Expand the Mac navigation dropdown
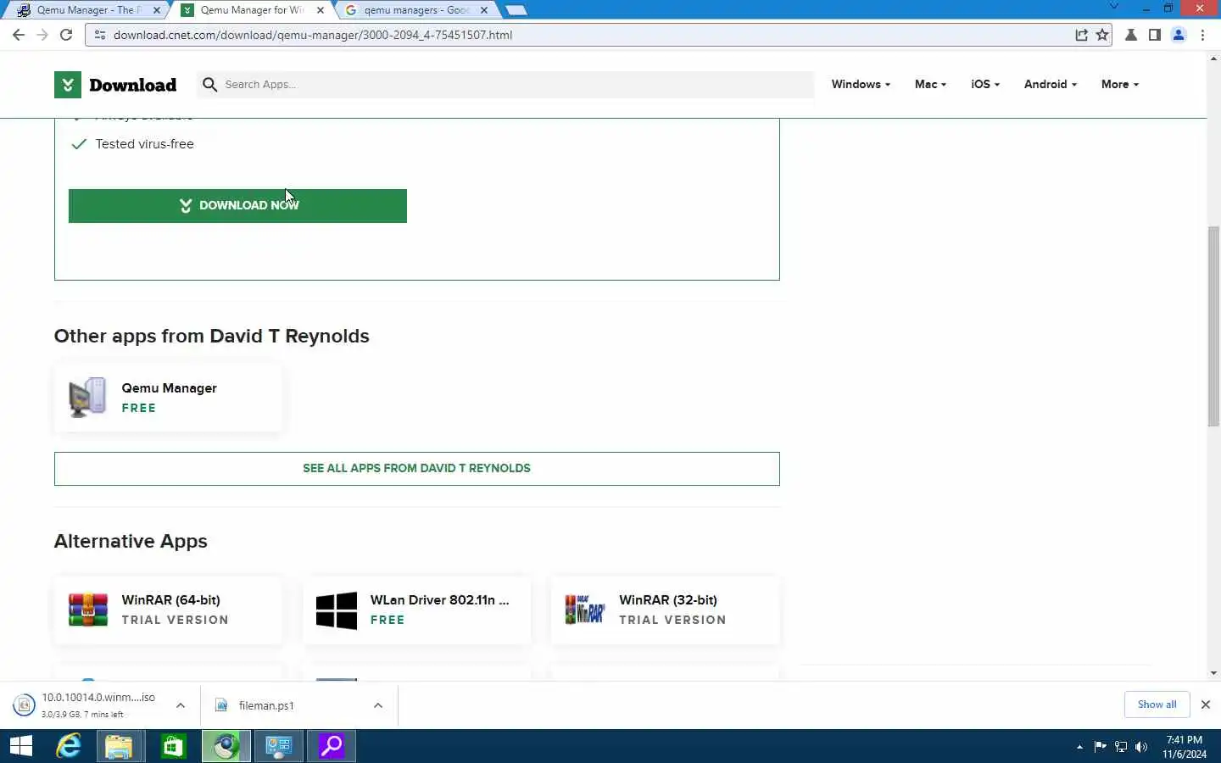The height and width of the screenshot is (763, 1221). [x=930, y=85]
